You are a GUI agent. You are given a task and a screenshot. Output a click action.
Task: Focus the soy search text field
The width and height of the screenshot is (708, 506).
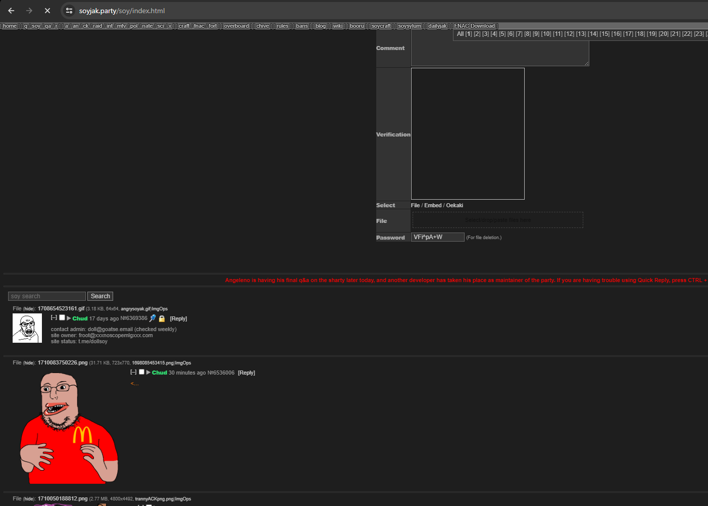pyautogui.click(x=47, y=296)
